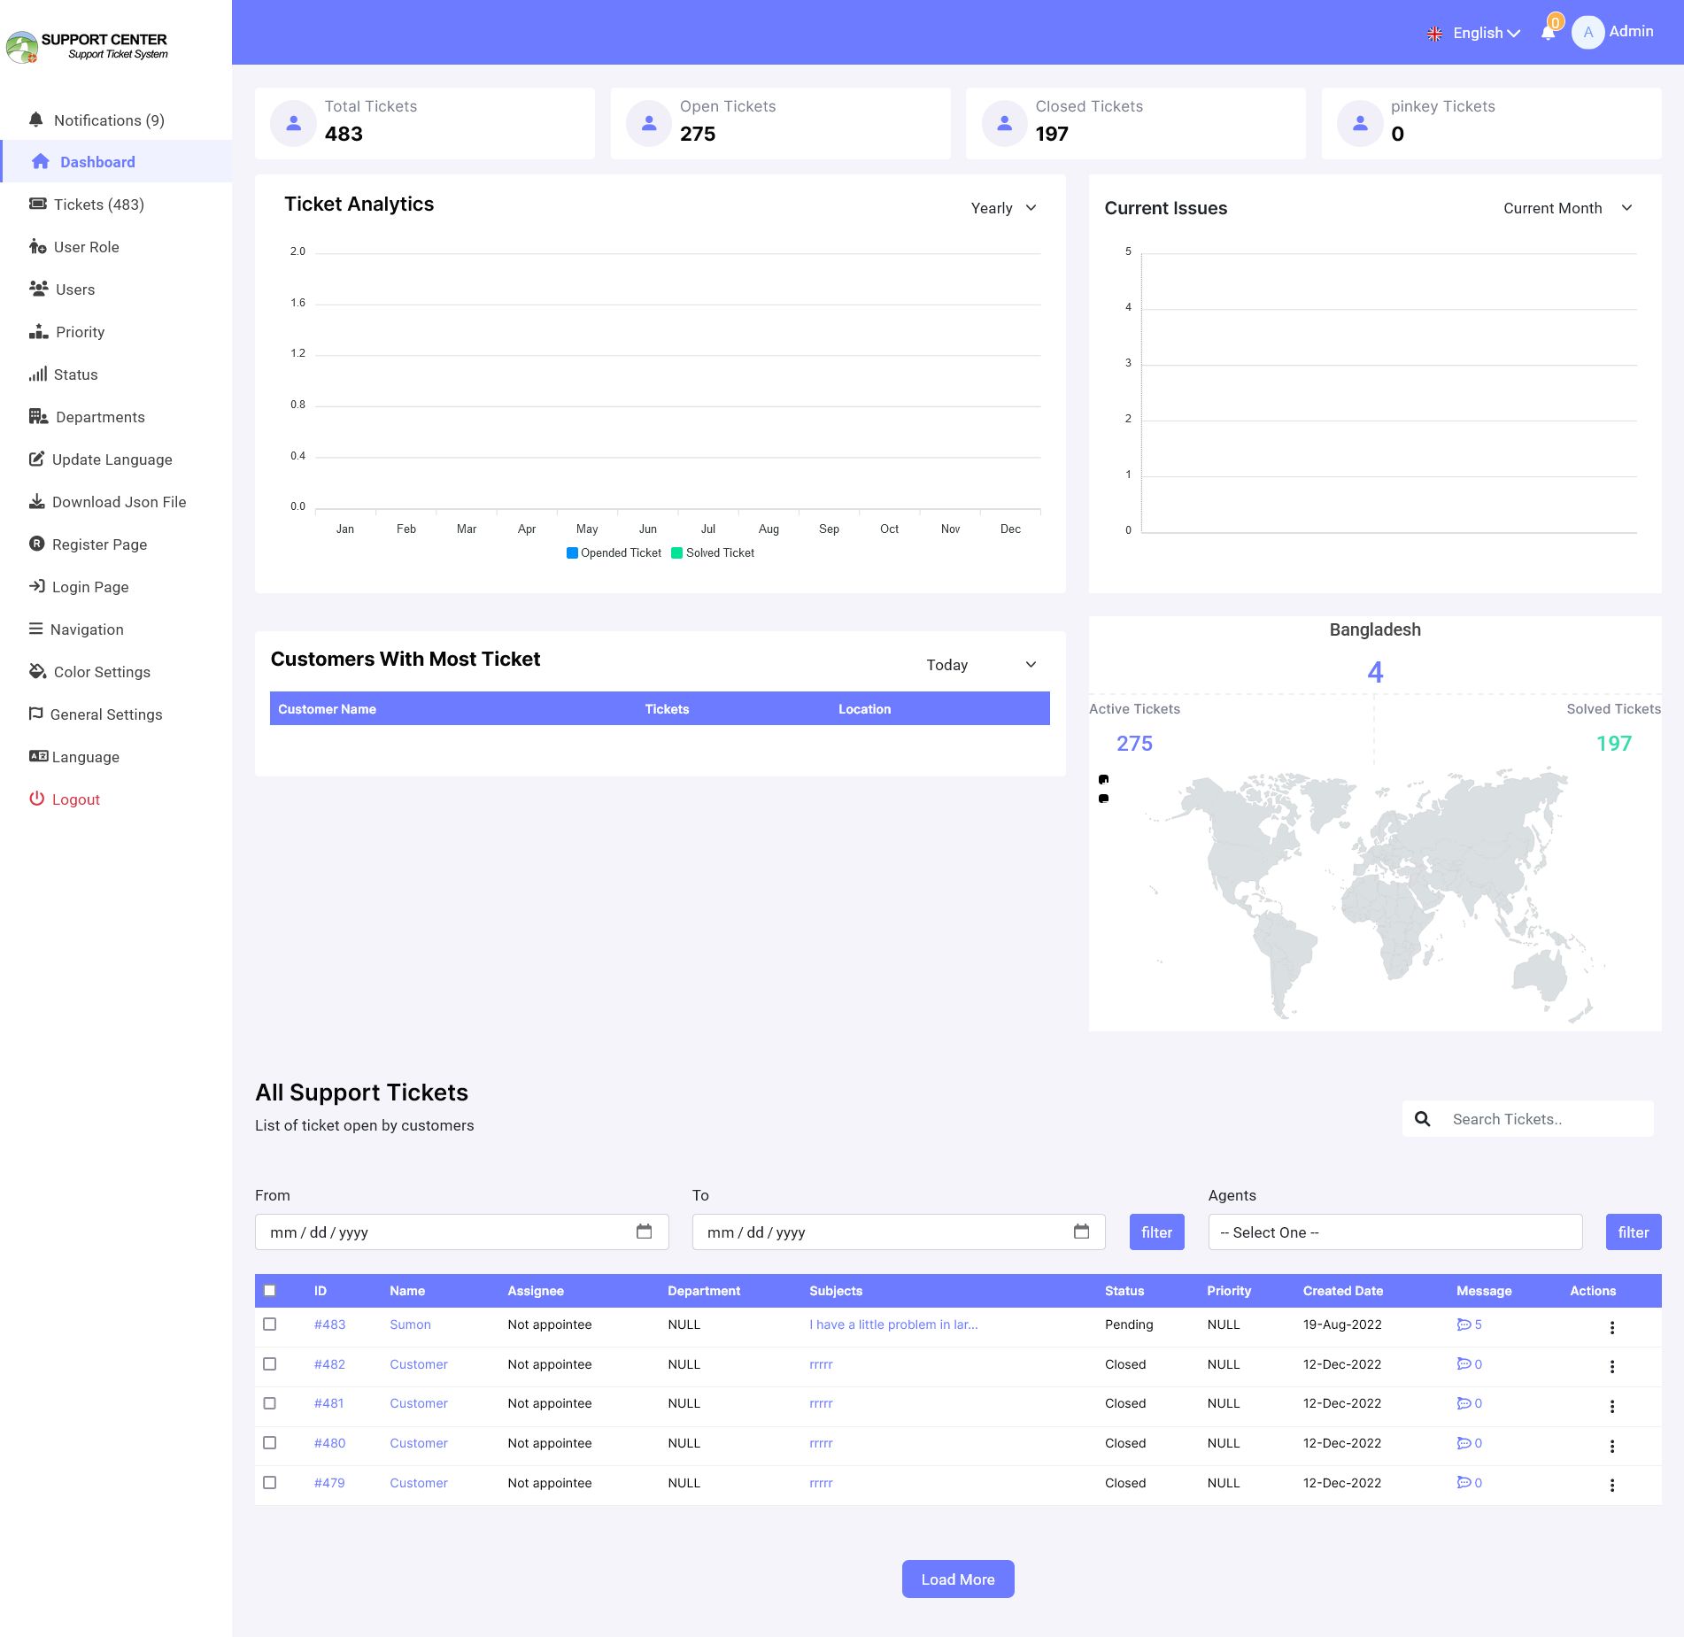Screen dimensions: 1684x1637
Task: Focus the Search Tickets input field
Action: [x=1545, y=1119]
